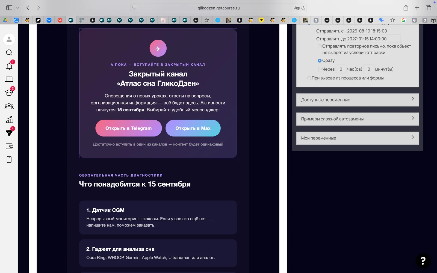Image resolution: width=437 pixels, height=273 pixels.
Task: Click the 'Открыть в Telegram' button
Action: pos(129,128)
